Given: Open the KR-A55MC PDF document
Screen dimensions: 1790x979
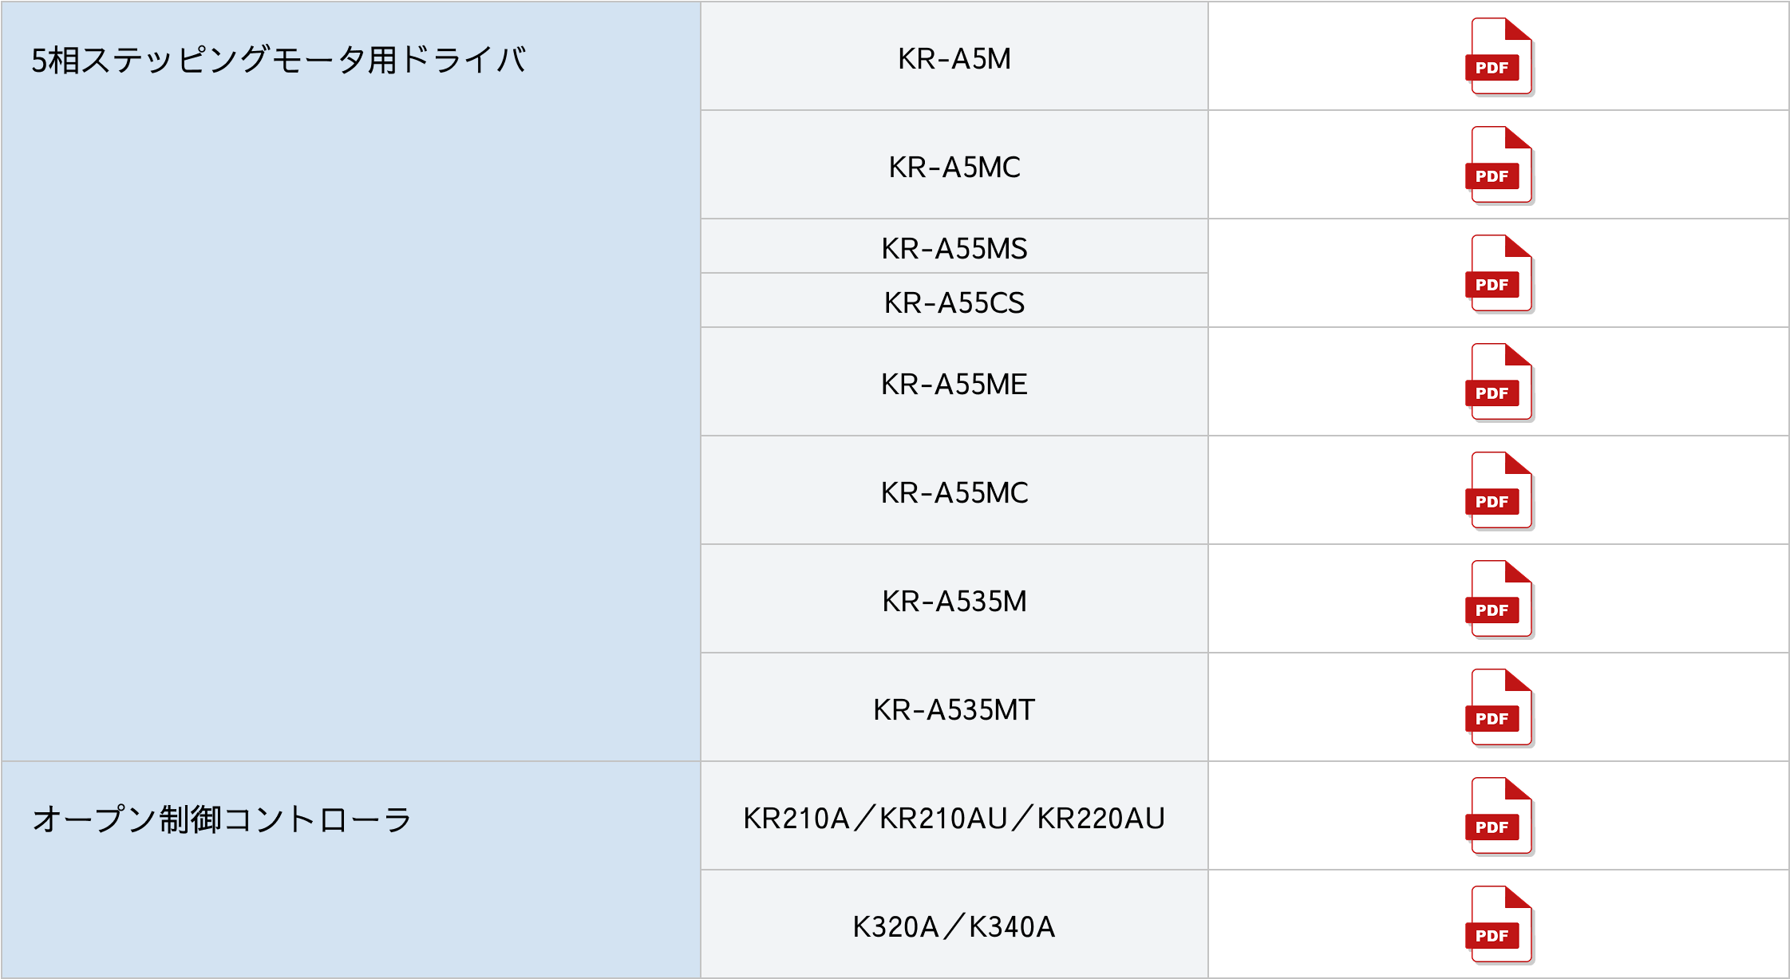Looking at the screenshot, I should [x=1500, y=491].
